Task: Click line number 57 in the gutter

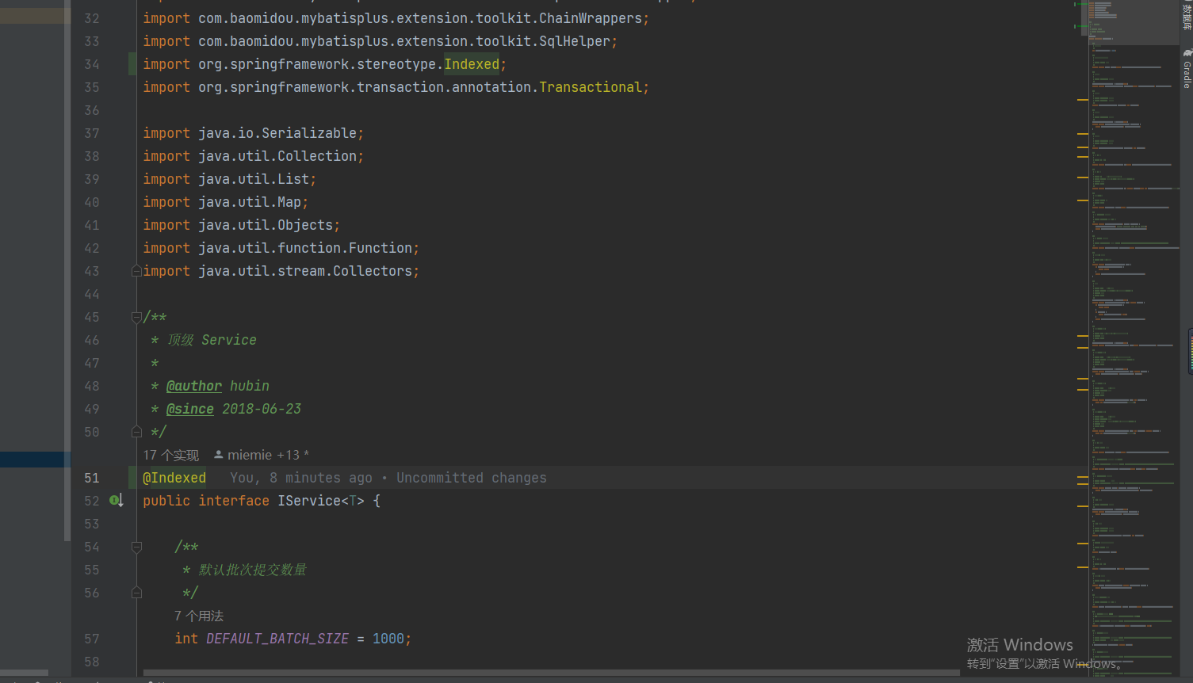Action: point(92,639)
